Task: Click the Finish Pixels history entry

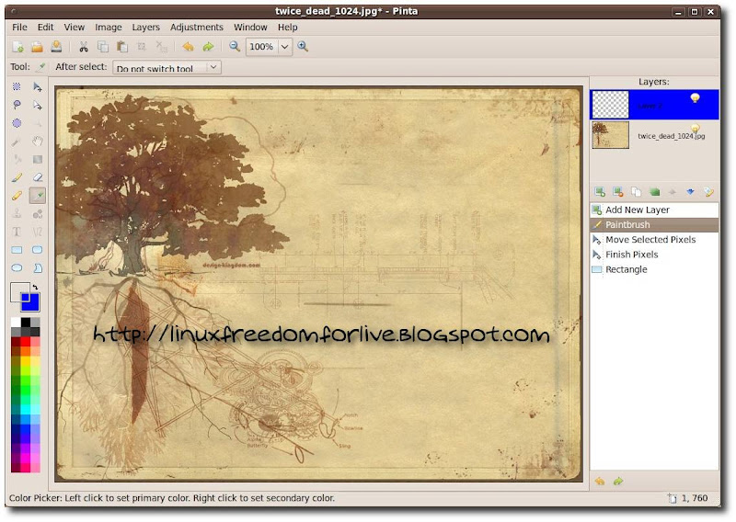Action: coord(654,255)
